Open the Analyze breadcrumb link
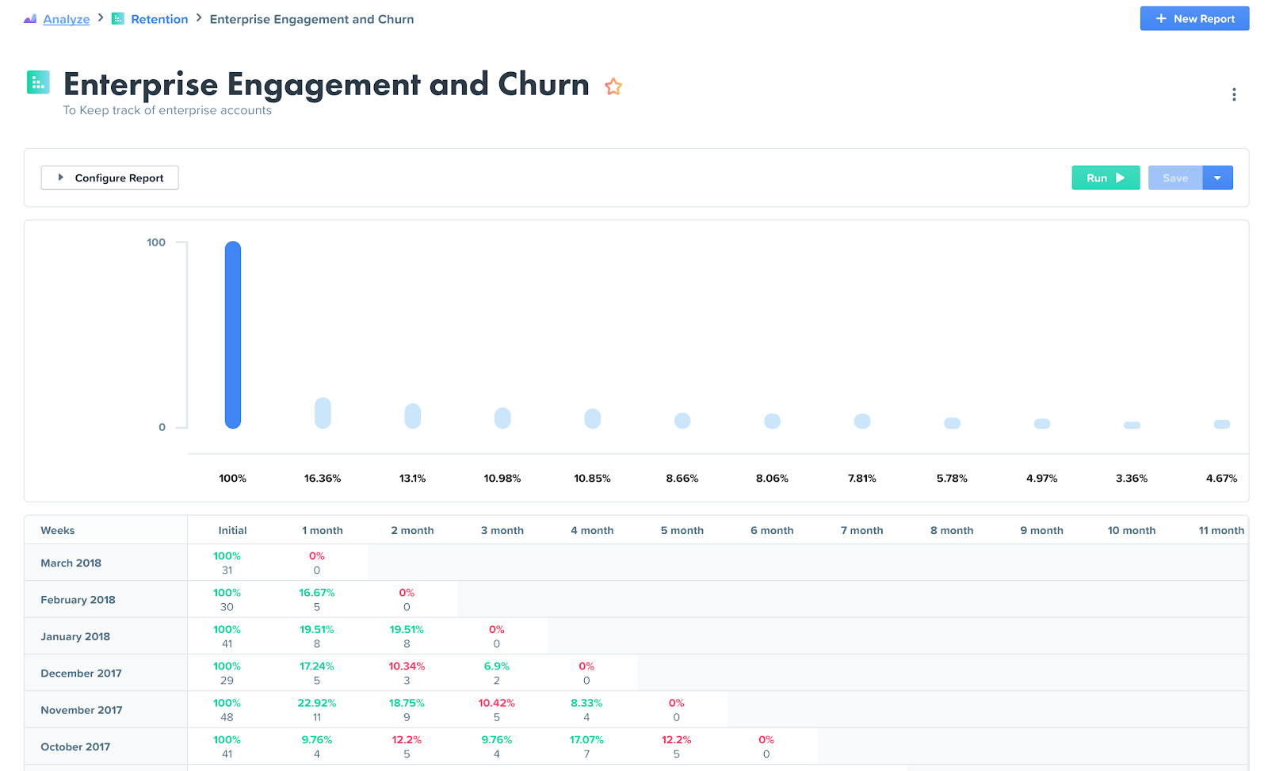 (67, 19)
